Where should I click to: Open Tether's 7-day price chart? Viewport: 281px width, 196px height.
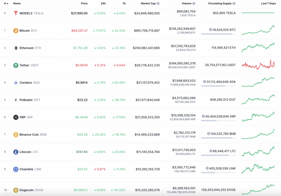pos(258,64)
